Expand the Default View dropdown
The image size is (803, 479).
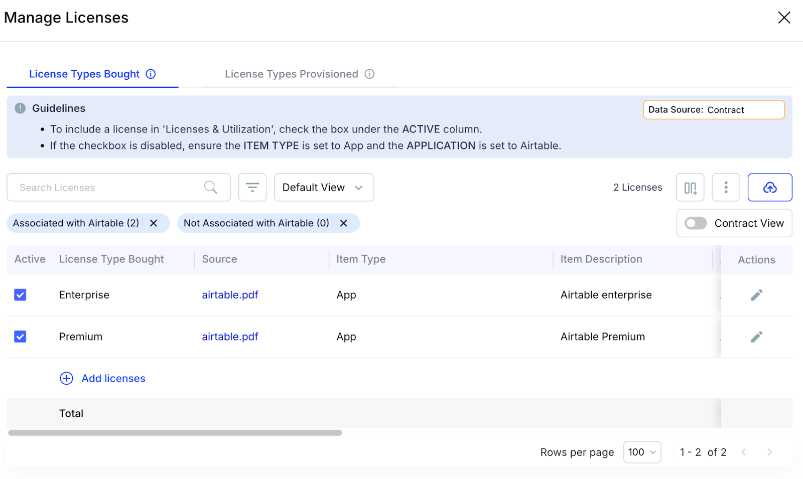pyautogui.click(x=324, y=188)
